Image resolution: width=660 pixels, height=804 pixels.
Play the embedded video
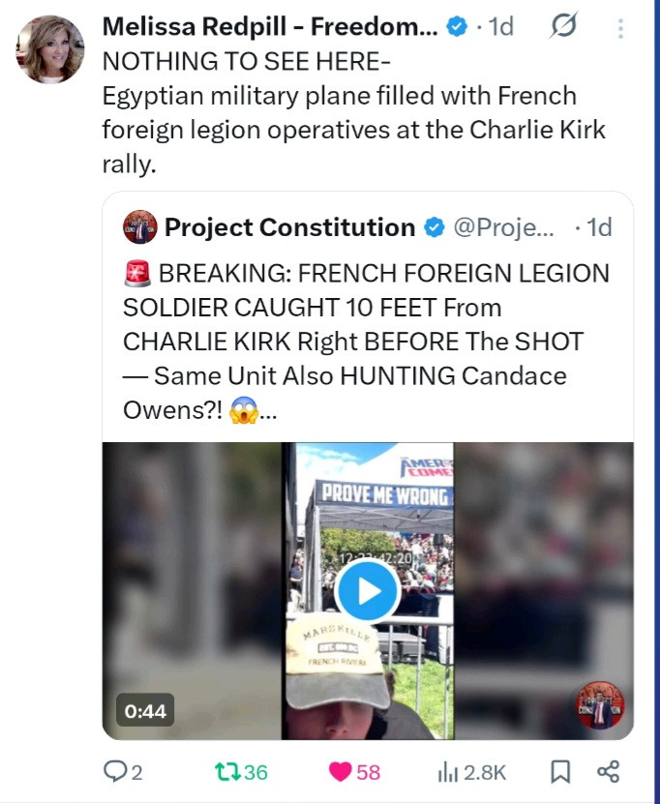pos(368,589)
